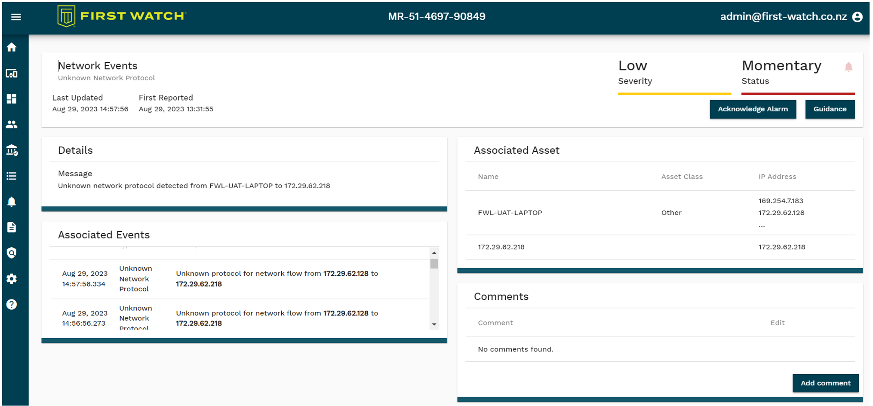Viewport: 873px width, 406px height.
Task: Click the user account avatar icon
Action: point(857,17)
